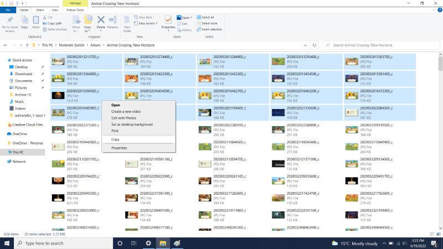Click Paste shortcut in ribbon
The image size is (443, 249).
55,29
